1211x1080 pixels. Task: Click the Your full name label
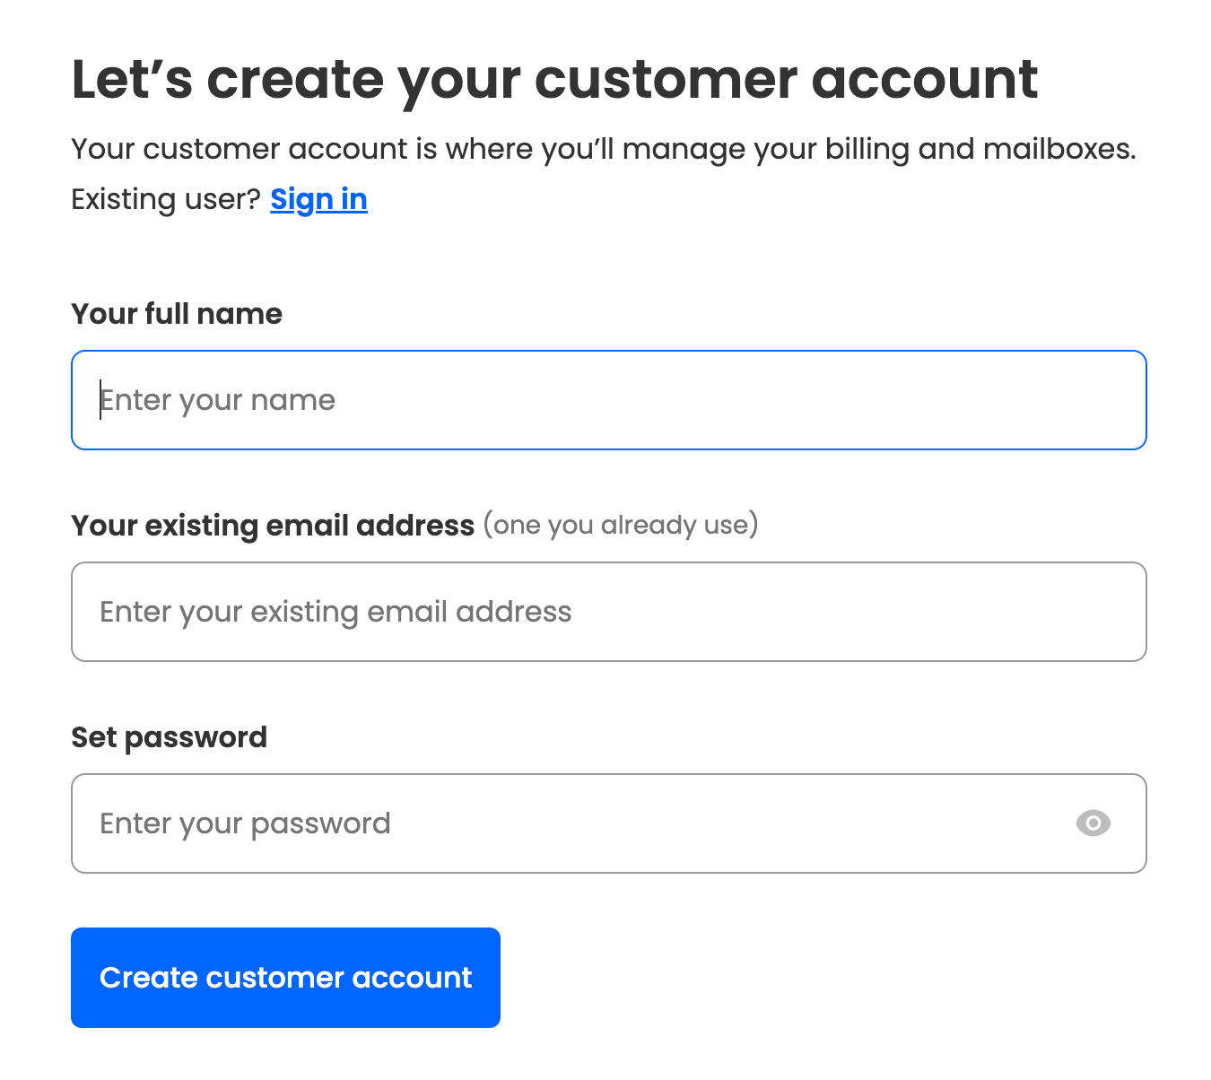point(177,314)
